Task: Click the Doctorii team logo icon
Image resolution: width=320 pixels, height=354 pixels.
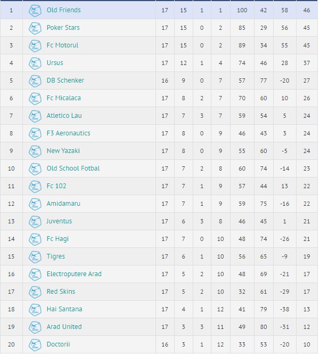Action: [x=35, y=344]
